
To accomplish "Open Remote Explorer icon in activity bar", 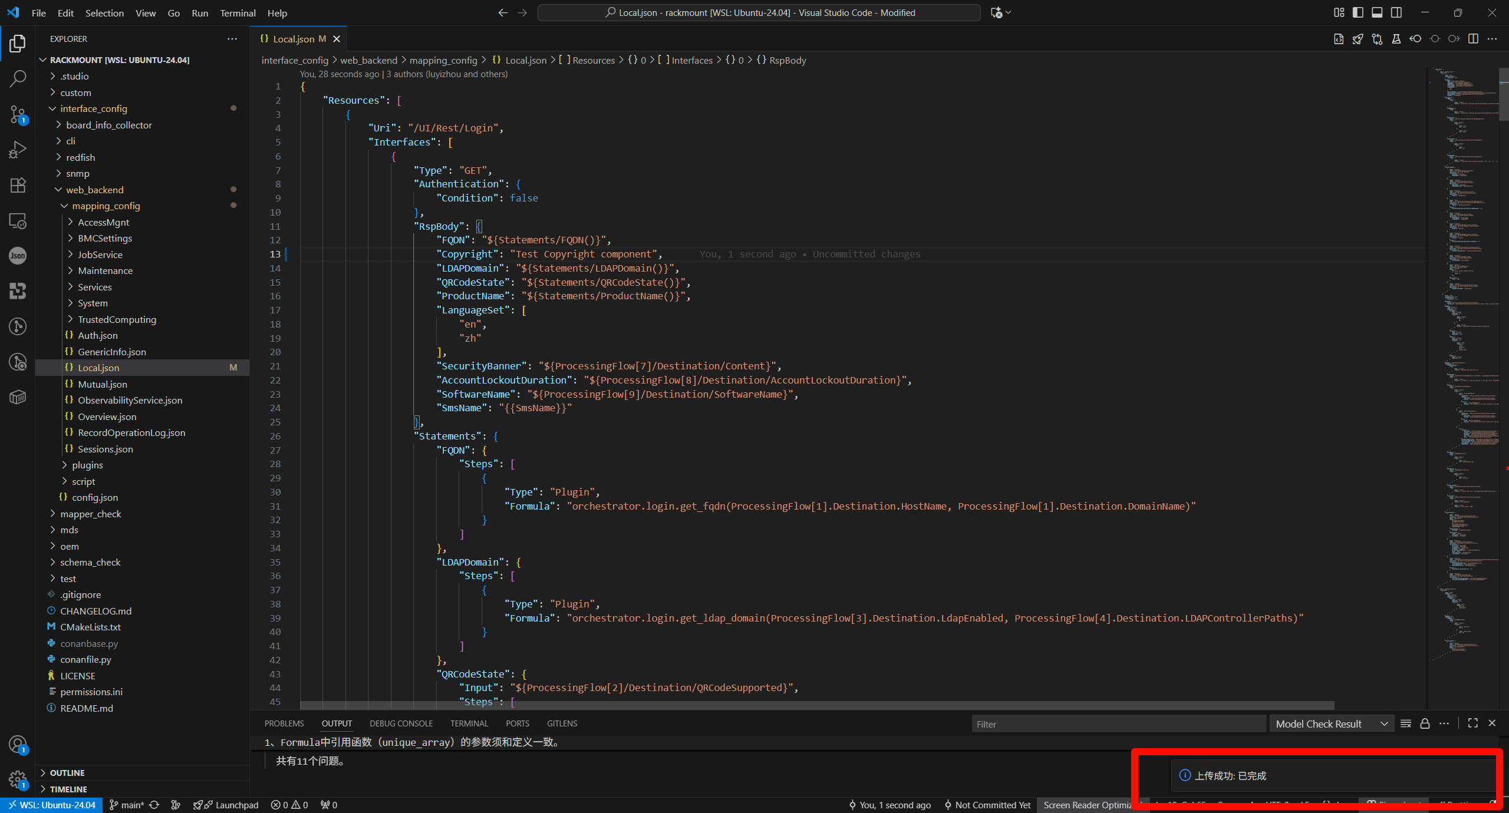I will pyautogui.click(x=18, y=221).
